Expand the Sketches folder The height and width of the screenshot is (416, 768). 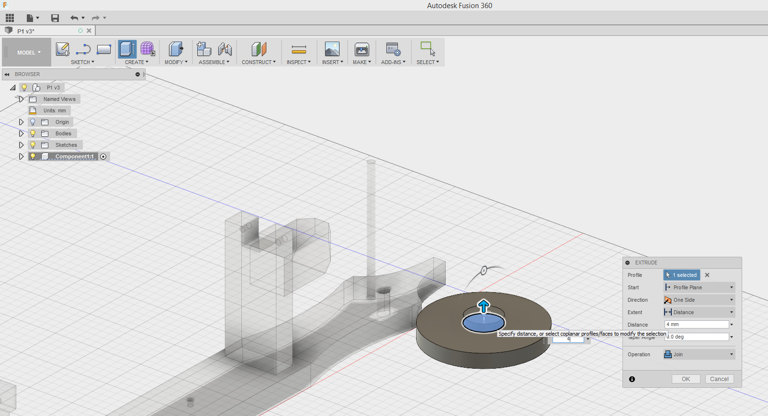[21, 145]
